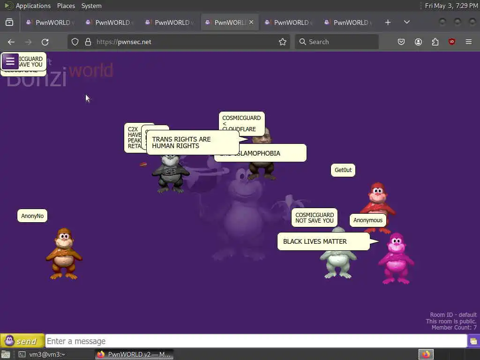Switch to the third PwnWORLD tab
This screenshot has width=480, height=360.
(x=170, y=22)
